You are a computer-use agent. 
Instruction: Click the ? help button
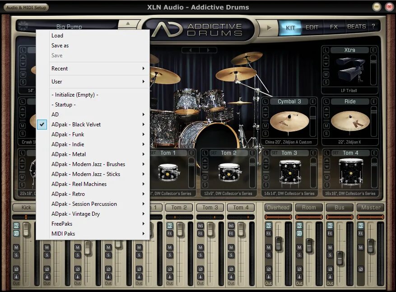[373, 26]
